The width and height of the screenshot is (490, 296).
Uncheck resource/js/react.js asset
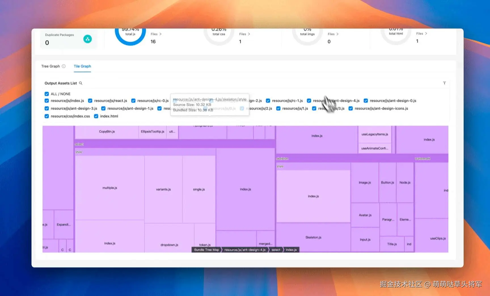pyautogui.click(x=90, y=100)
